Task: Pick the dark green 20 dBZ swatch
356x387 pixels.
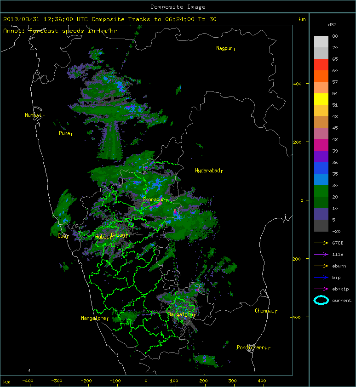Action: [x=321, y=202]
